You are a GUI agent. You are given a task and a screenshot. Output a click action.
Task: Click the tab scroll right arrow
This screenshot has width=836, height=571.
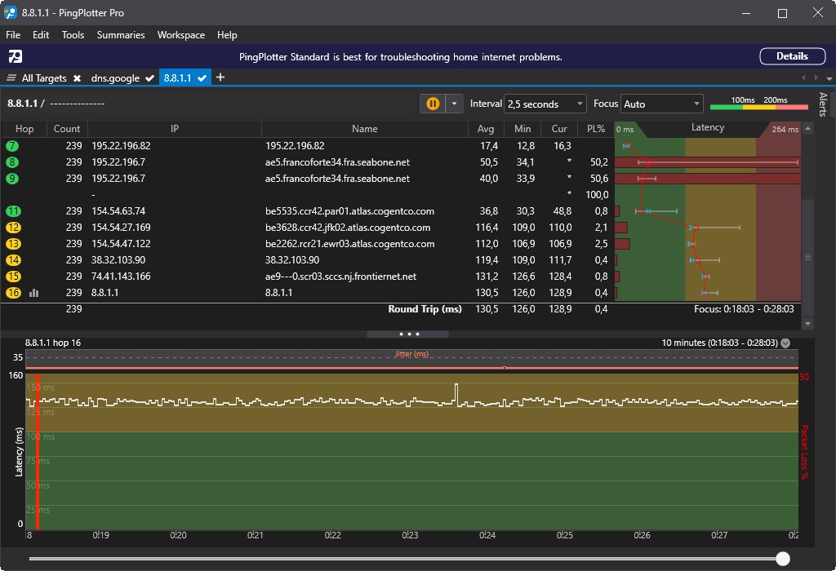pyautogui.click(x=816, y=77)
